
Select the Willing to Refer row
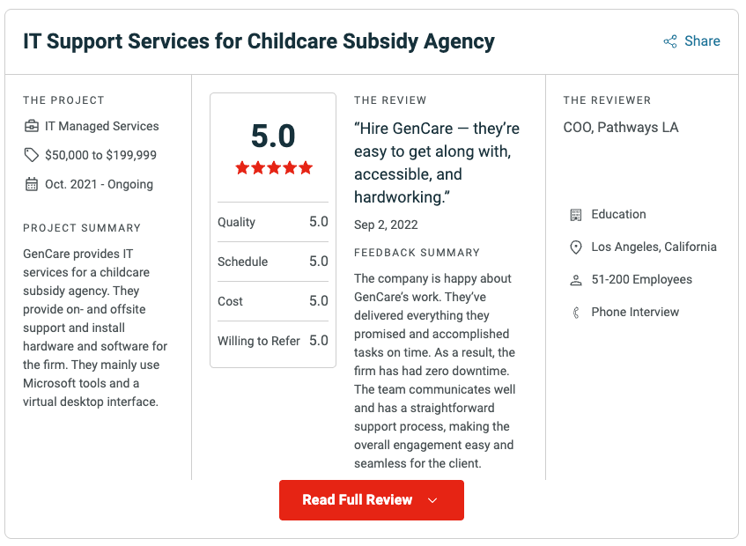pyautogui.click(x=273, y=341)
